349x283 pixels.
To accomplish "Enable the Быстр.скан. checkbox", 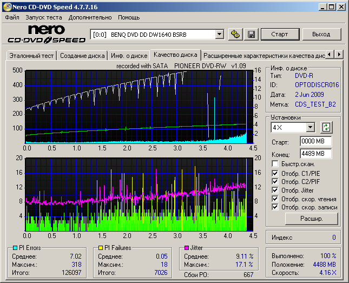I will (275, 164).
